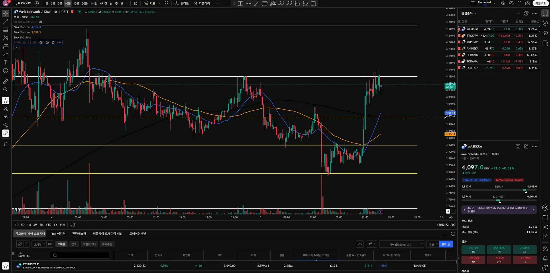
Task: Switch to the Pine editor tab
Action: tap(58, 234)
